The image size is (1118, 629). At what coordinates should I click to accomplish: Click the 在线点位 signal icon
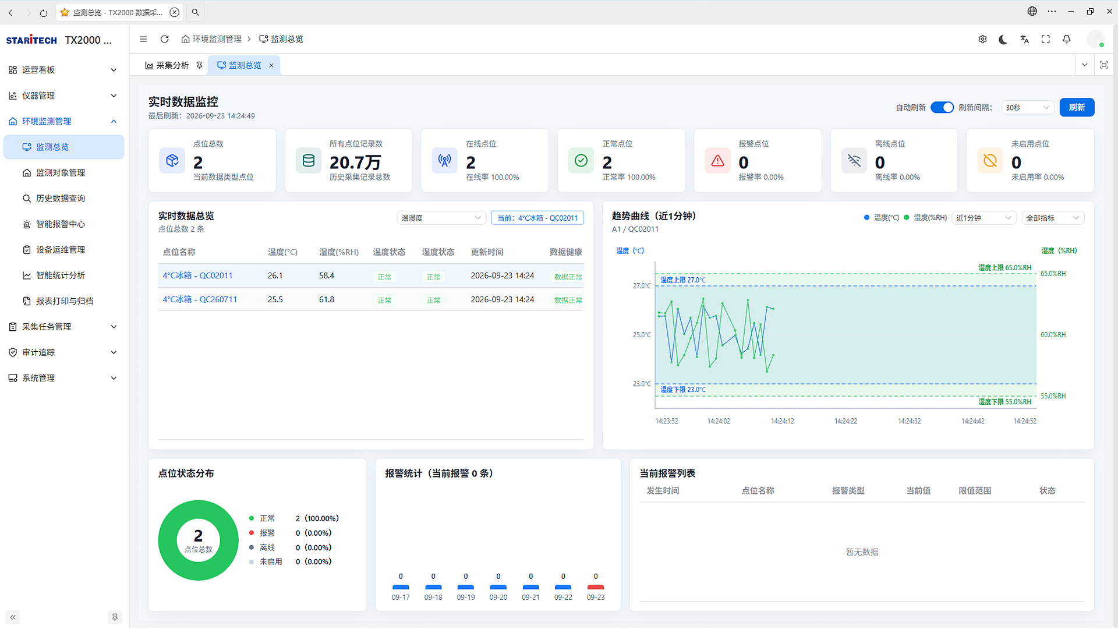pos(445,161)
